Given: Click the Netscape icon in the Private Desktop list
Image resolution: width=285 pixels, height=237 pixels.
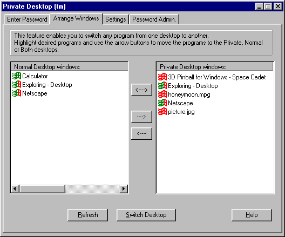Looking at the screenshot, I should pyautogui.click(x=162, y=103).
